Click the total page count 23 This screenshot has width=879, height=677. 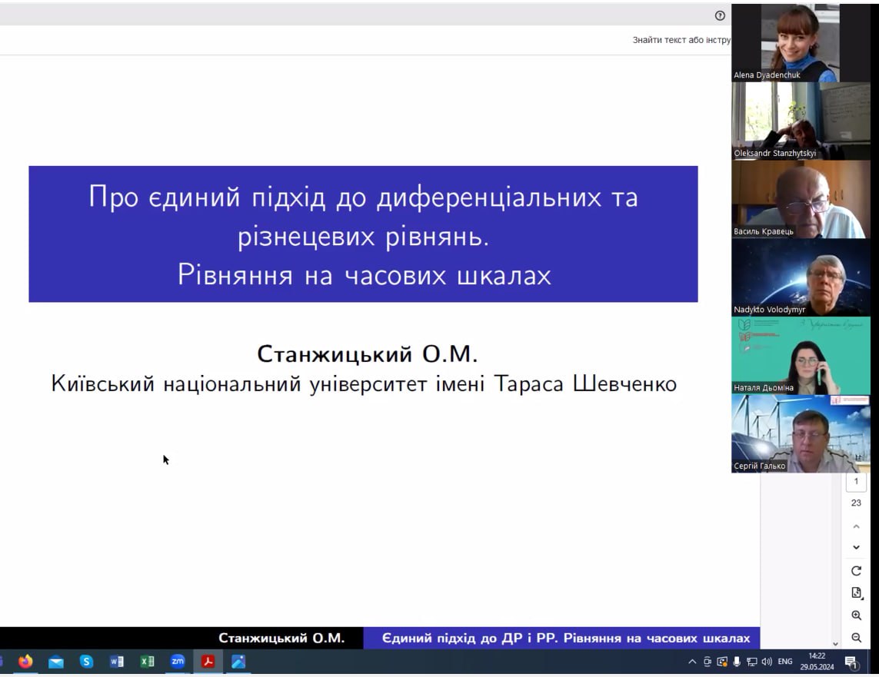(856, 503)
